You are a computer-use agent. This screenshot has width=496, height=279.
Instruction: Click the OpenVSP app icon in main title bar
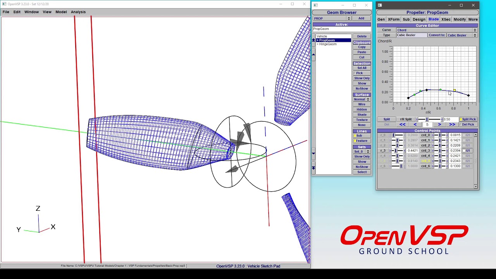pos(4,4)
